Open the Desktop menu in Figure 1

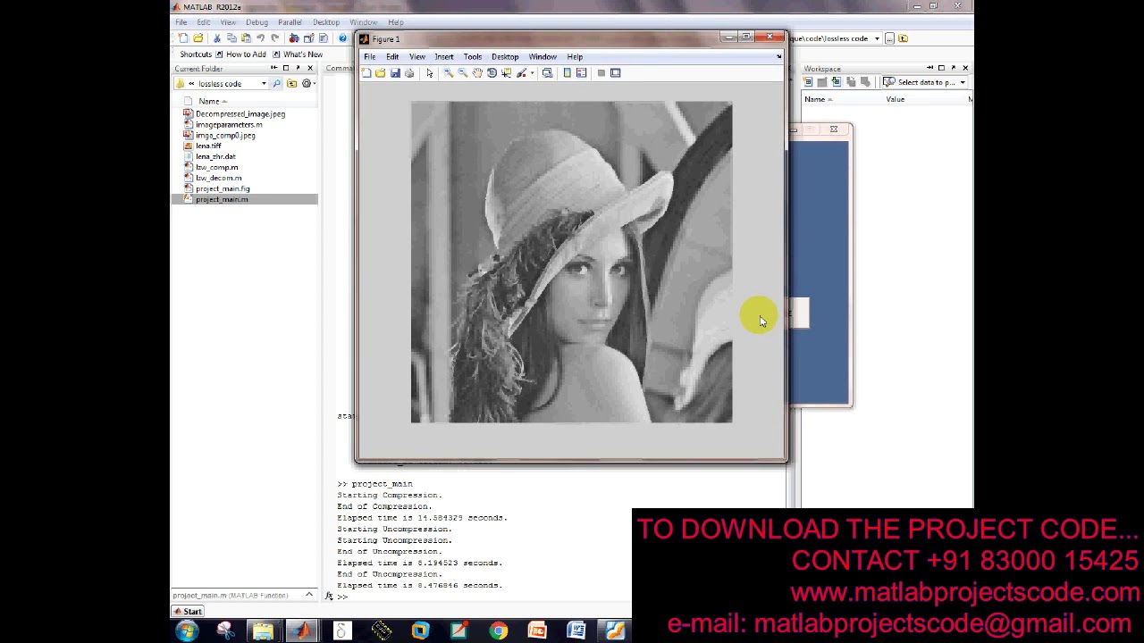505,57
